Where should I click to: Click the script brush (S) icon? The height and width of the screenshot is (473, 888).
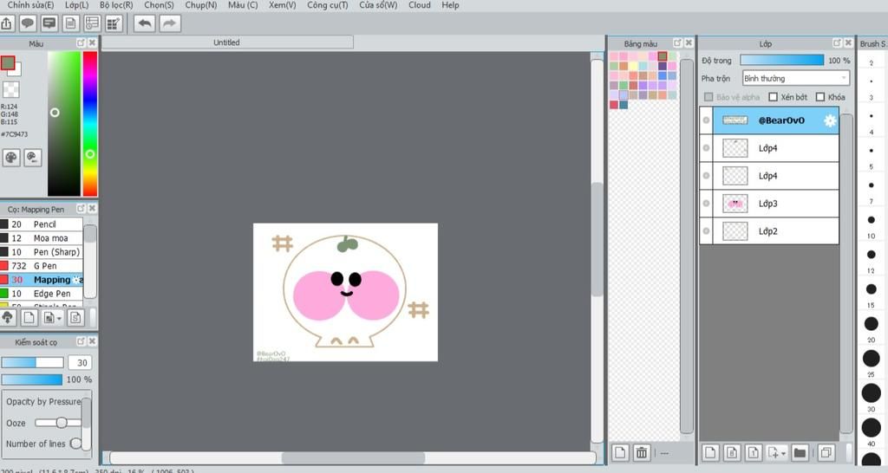pyautogui.click(x=75, y=318)
